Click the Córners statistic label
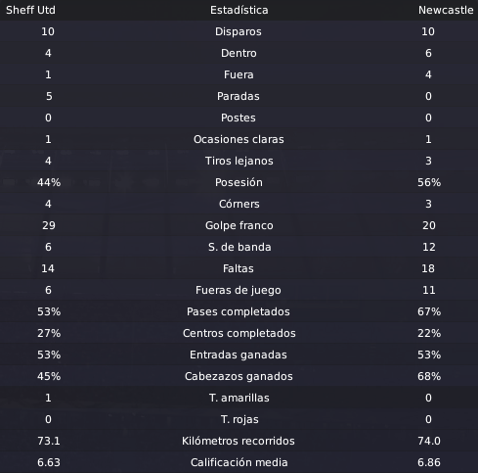Image resolution: width=478 pixels, height=473 pixels. click(239, 204)
